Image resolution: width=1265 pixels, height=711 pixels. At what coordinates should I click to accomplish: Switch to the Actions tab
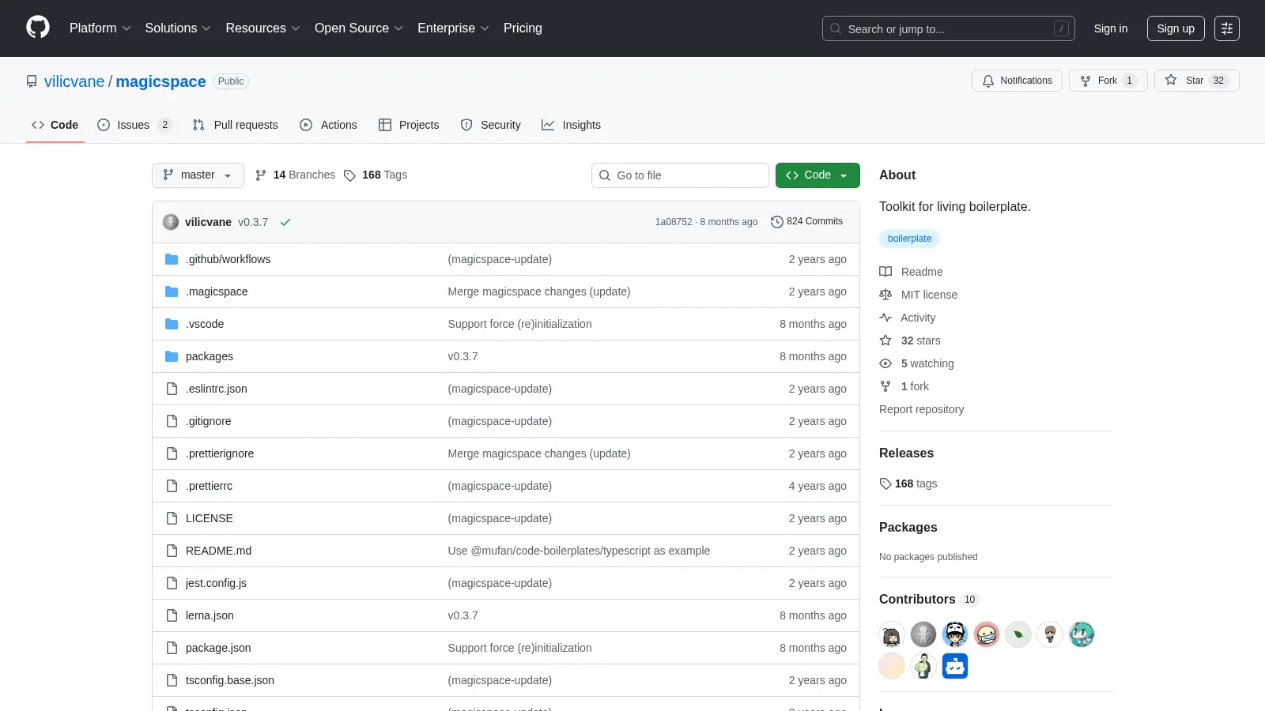(328, 125)
